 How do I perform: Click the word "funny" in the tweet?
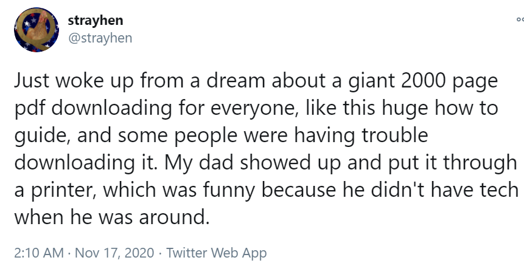click(229, 190)
